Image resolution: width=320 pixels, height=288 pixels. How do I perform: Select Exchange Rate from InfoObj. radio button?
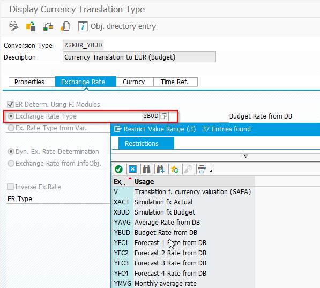pos(11,164)
